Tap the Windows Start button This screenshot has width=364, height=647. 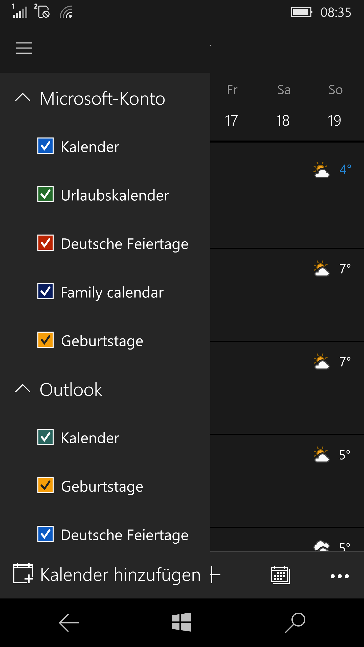[x=181, y=622]
